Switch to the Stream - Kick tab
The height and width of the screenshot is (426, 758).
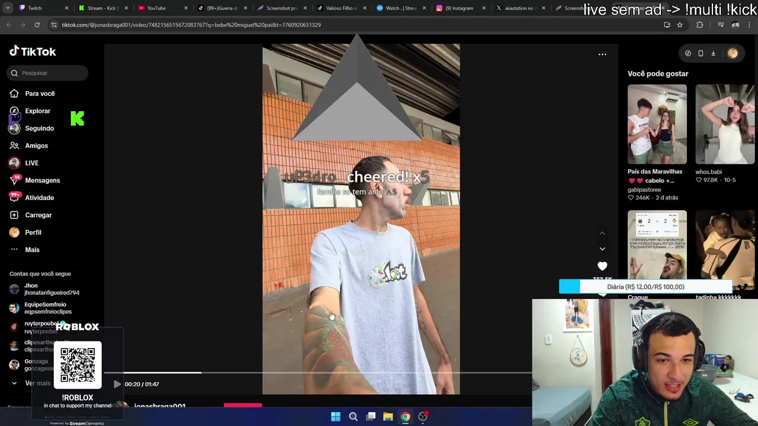coord(103,8)
